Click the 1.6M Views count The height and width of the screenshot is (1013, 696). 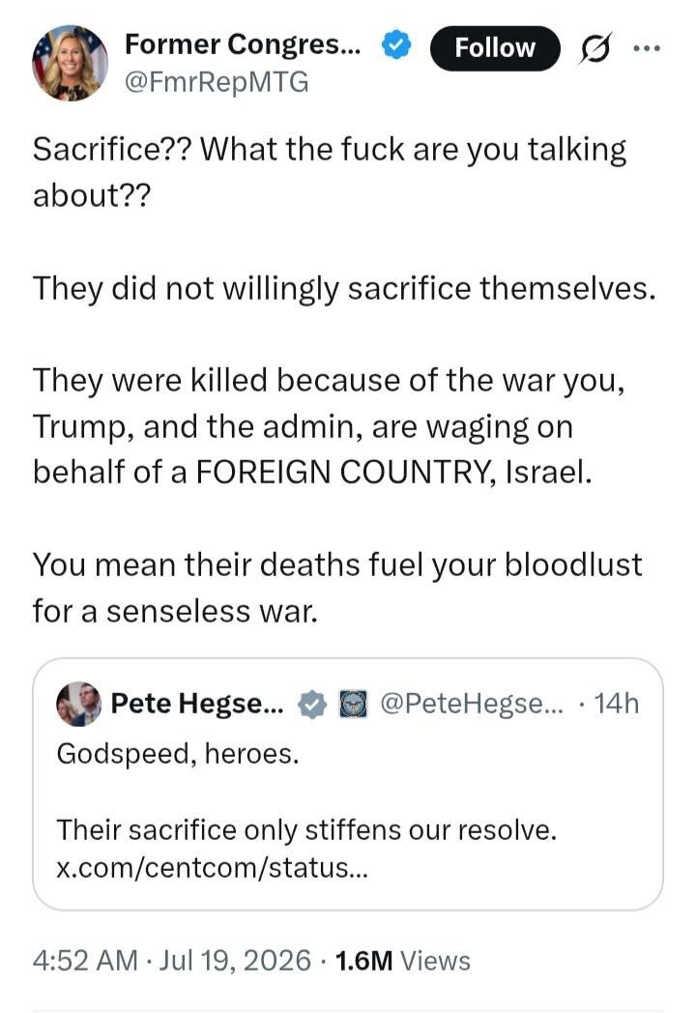point(403,961)
